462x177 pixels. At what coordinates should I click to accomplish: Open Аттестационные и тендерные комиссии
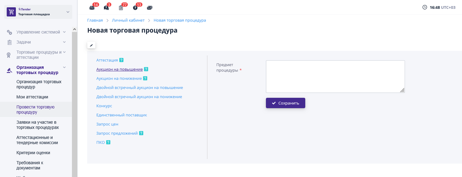click(x=37, y=140)
